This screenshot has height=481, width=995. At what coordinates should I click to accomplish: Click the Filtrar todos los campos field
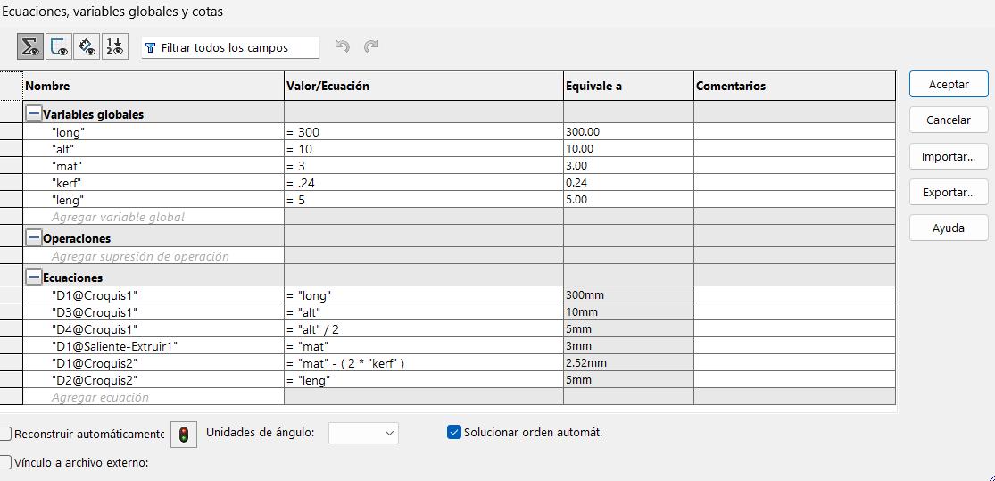(x=236, y=47)
